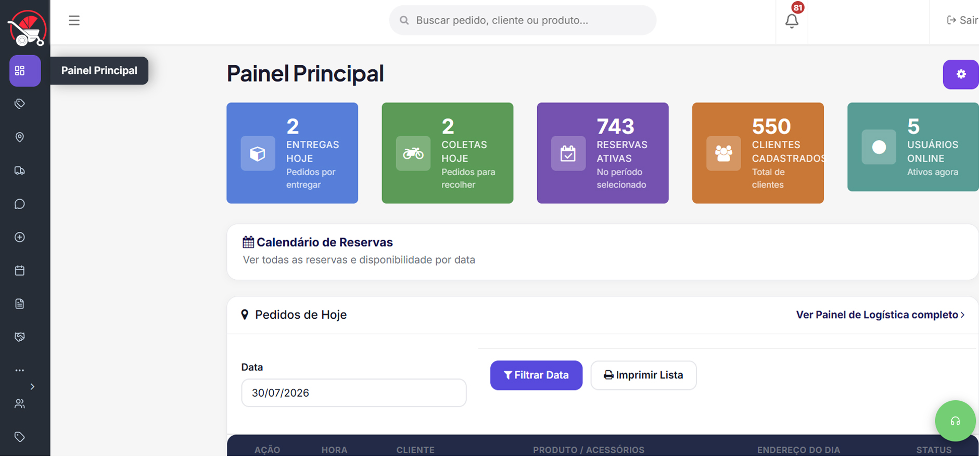Image resolution: width=979 pixels, height=457 pixels.
Task: Click the ENDEREÇO DO DIA column header
Action: pyautogui.click(x=798, y=450)
